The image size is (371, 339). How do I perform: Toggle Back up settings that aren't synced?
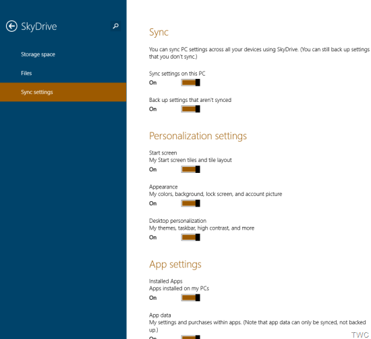(x=191, y=109)
